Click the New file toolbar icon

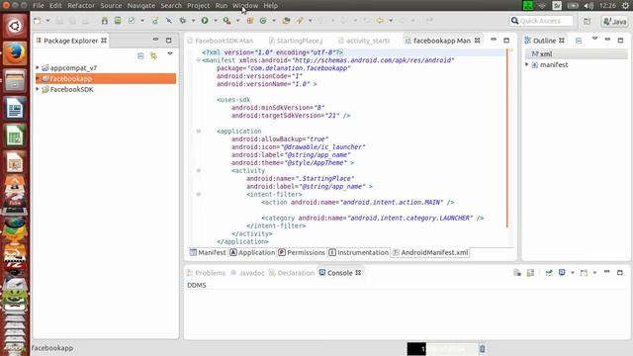pyautogui.click(x=38, y=21)
